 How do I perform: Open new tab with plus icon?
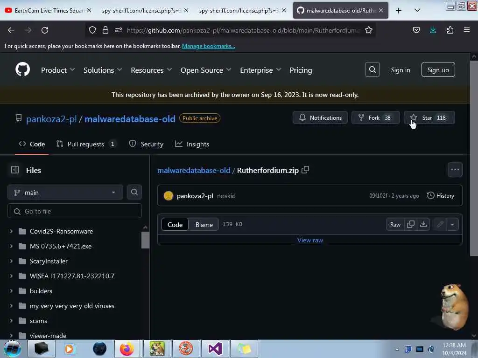point(398,11)
